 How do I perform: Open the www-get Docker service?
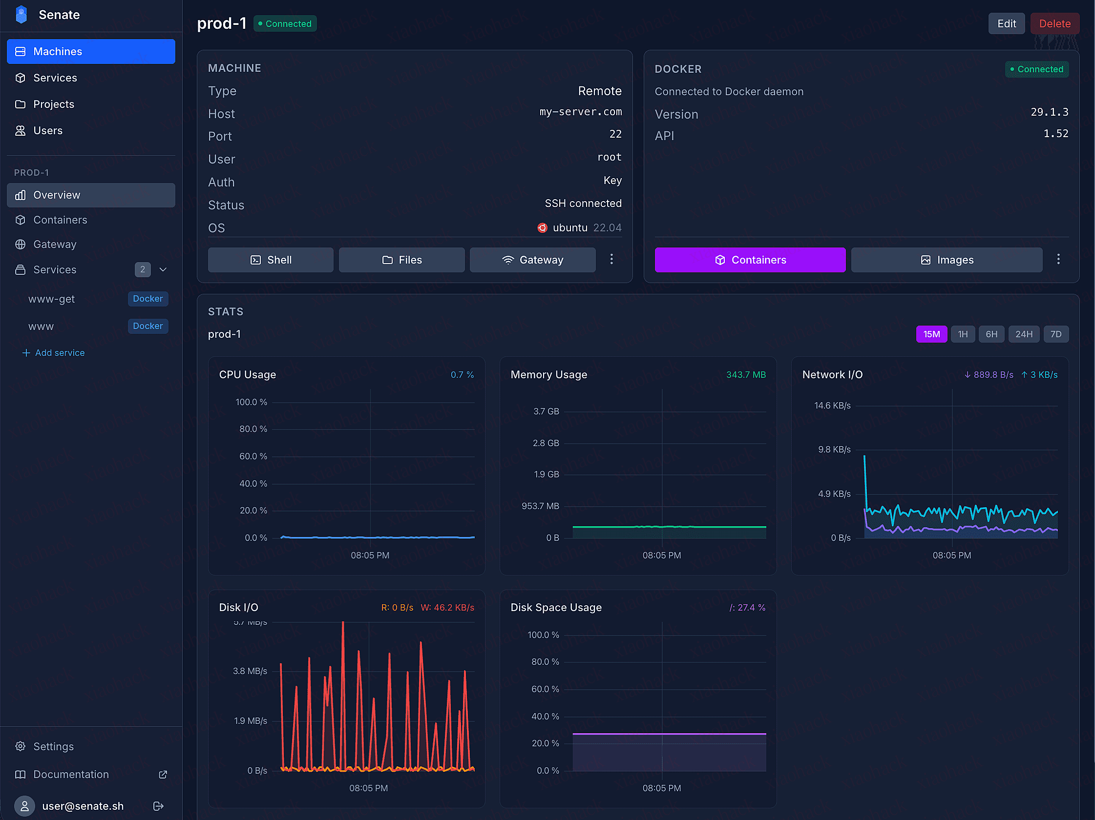tap(51, 299)
